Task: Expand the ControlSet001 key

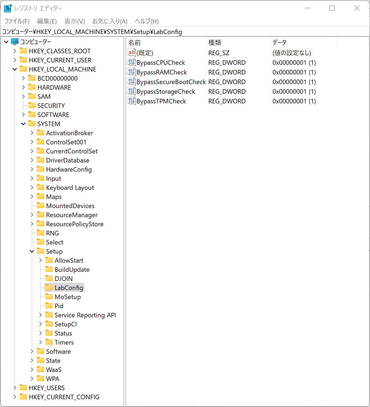Action: (x=32, y=142)
